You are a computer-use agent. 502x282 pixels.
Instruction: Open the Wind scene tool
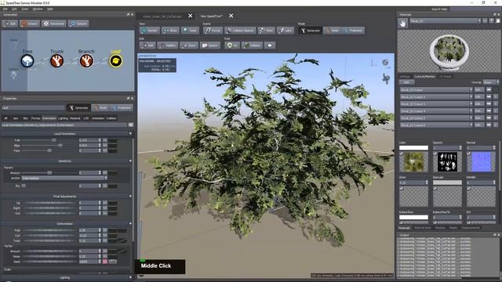point(266,31)
